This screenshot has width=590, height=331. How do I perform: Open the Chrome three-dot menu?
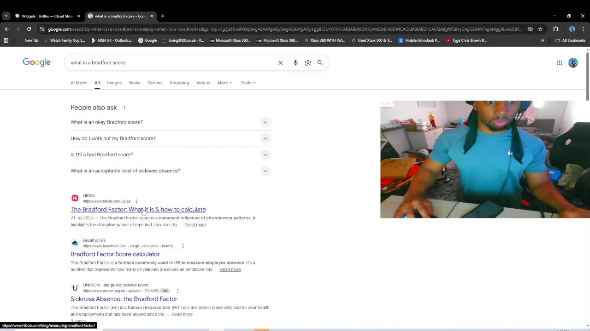point(583,29)
